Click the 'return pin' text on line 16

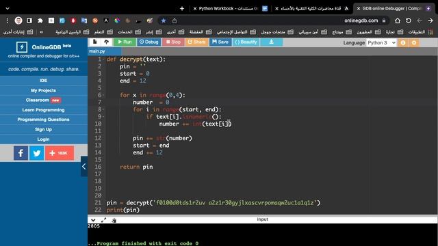click(136, 167)
